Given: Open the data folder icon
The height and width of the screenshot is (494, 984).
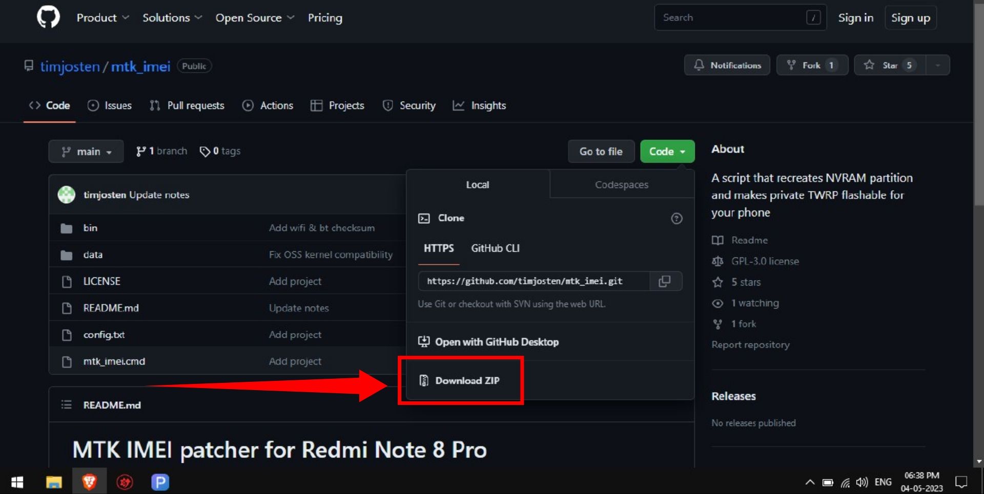Looking at the screenshot, I should (x=67, y=255).
